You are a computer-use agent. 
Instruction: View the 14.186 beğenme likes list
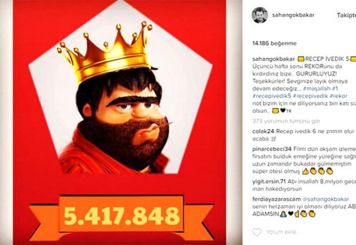click(274, 43)
